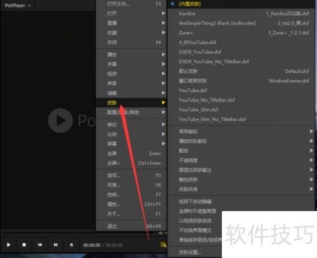The width and height of the screenshot is (317, 258).
Task: Expand the 收藏 favorites submenu
Action: [x=131, y=33]
